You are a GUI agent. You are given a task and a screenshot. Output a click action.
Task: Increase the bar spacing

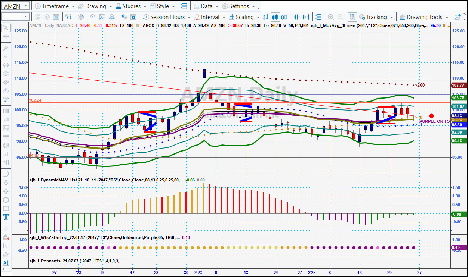[307, 17]
